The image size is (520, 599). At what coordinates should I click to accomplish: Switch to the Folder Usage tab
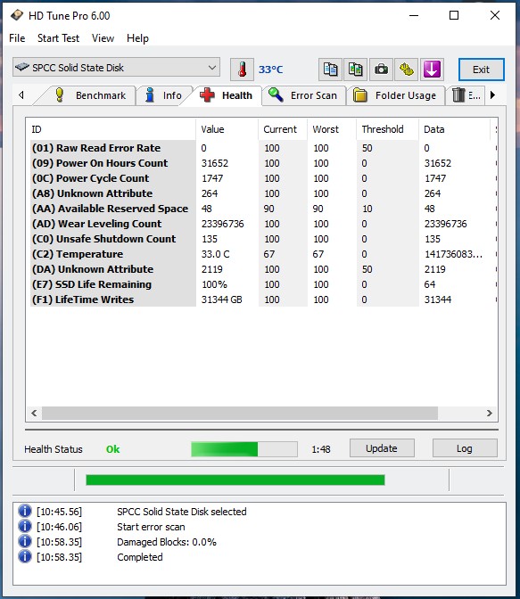click(396, 95)
